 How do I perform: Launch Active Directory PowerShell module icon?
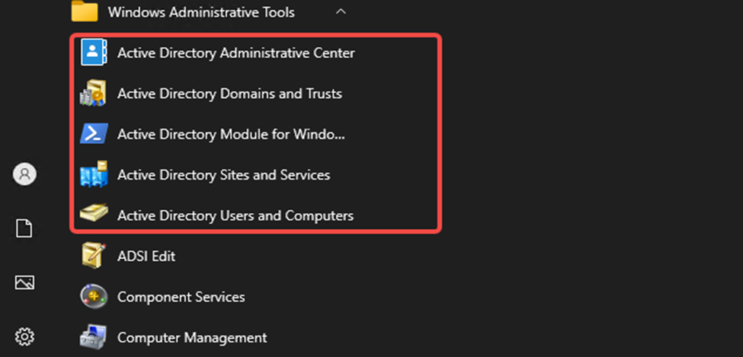(x=93, y=134)
